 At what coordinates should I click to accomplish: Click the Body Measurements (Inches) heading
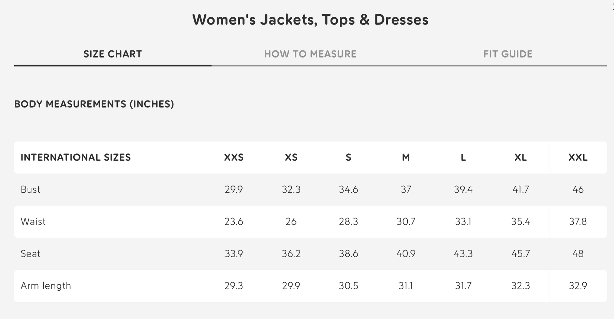[94, 104]
